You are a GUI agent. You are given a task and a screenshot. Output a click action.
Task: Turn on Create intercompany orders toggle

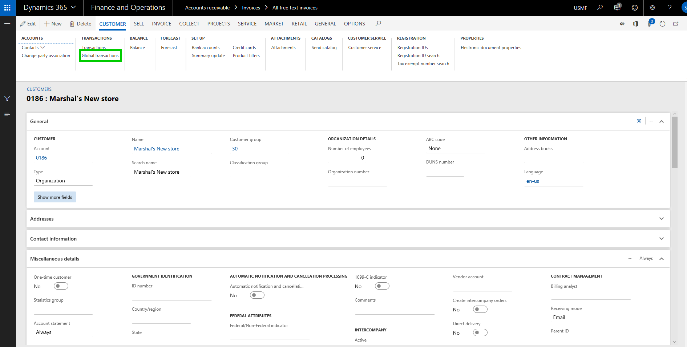point(480,310)
